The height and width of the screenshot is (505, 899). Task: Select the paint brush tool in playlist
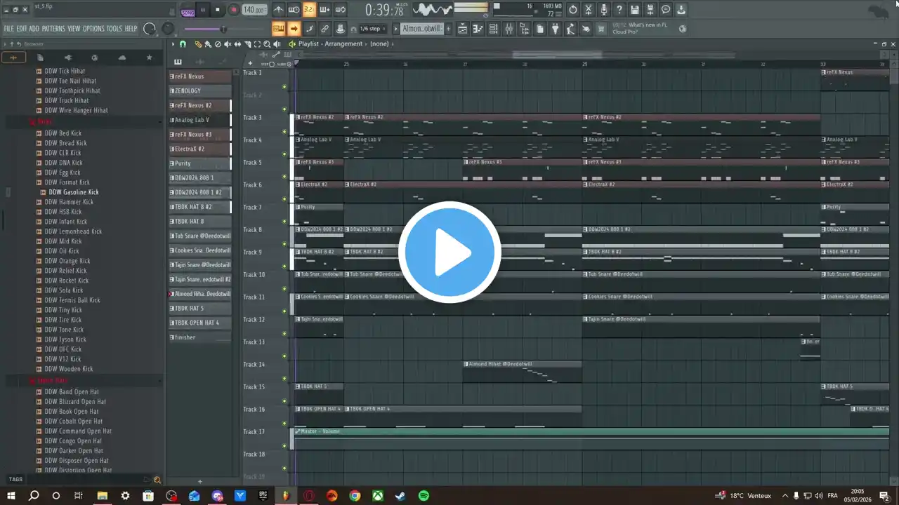(x=208, y=44)
